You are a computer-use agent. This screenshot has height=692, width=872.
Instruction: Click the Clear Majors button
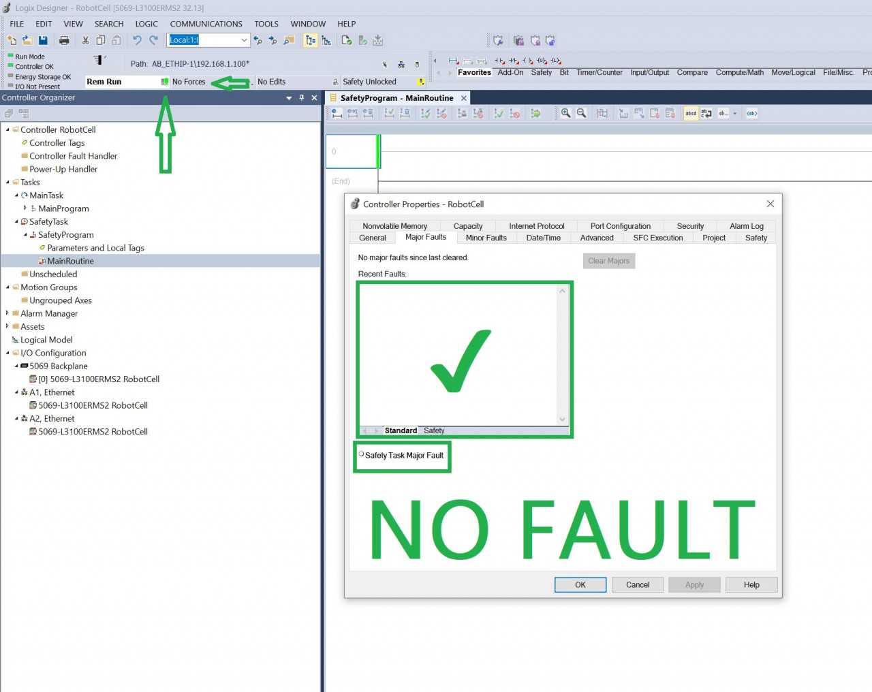[609, 261]
